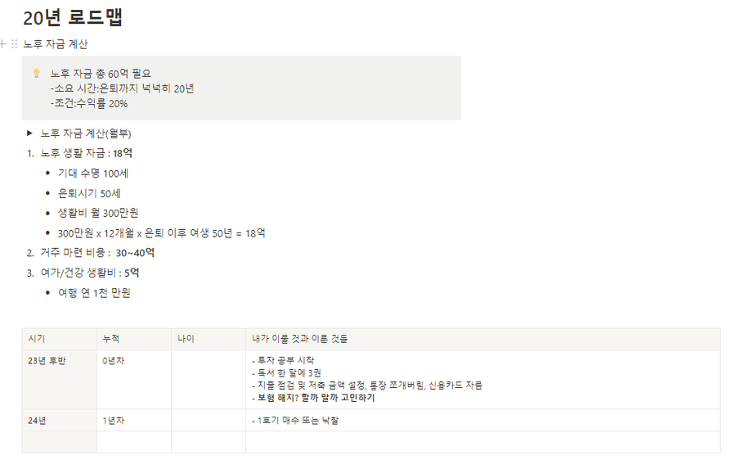
Task: Click the six-dot drag handle icon
Action: 15,44
